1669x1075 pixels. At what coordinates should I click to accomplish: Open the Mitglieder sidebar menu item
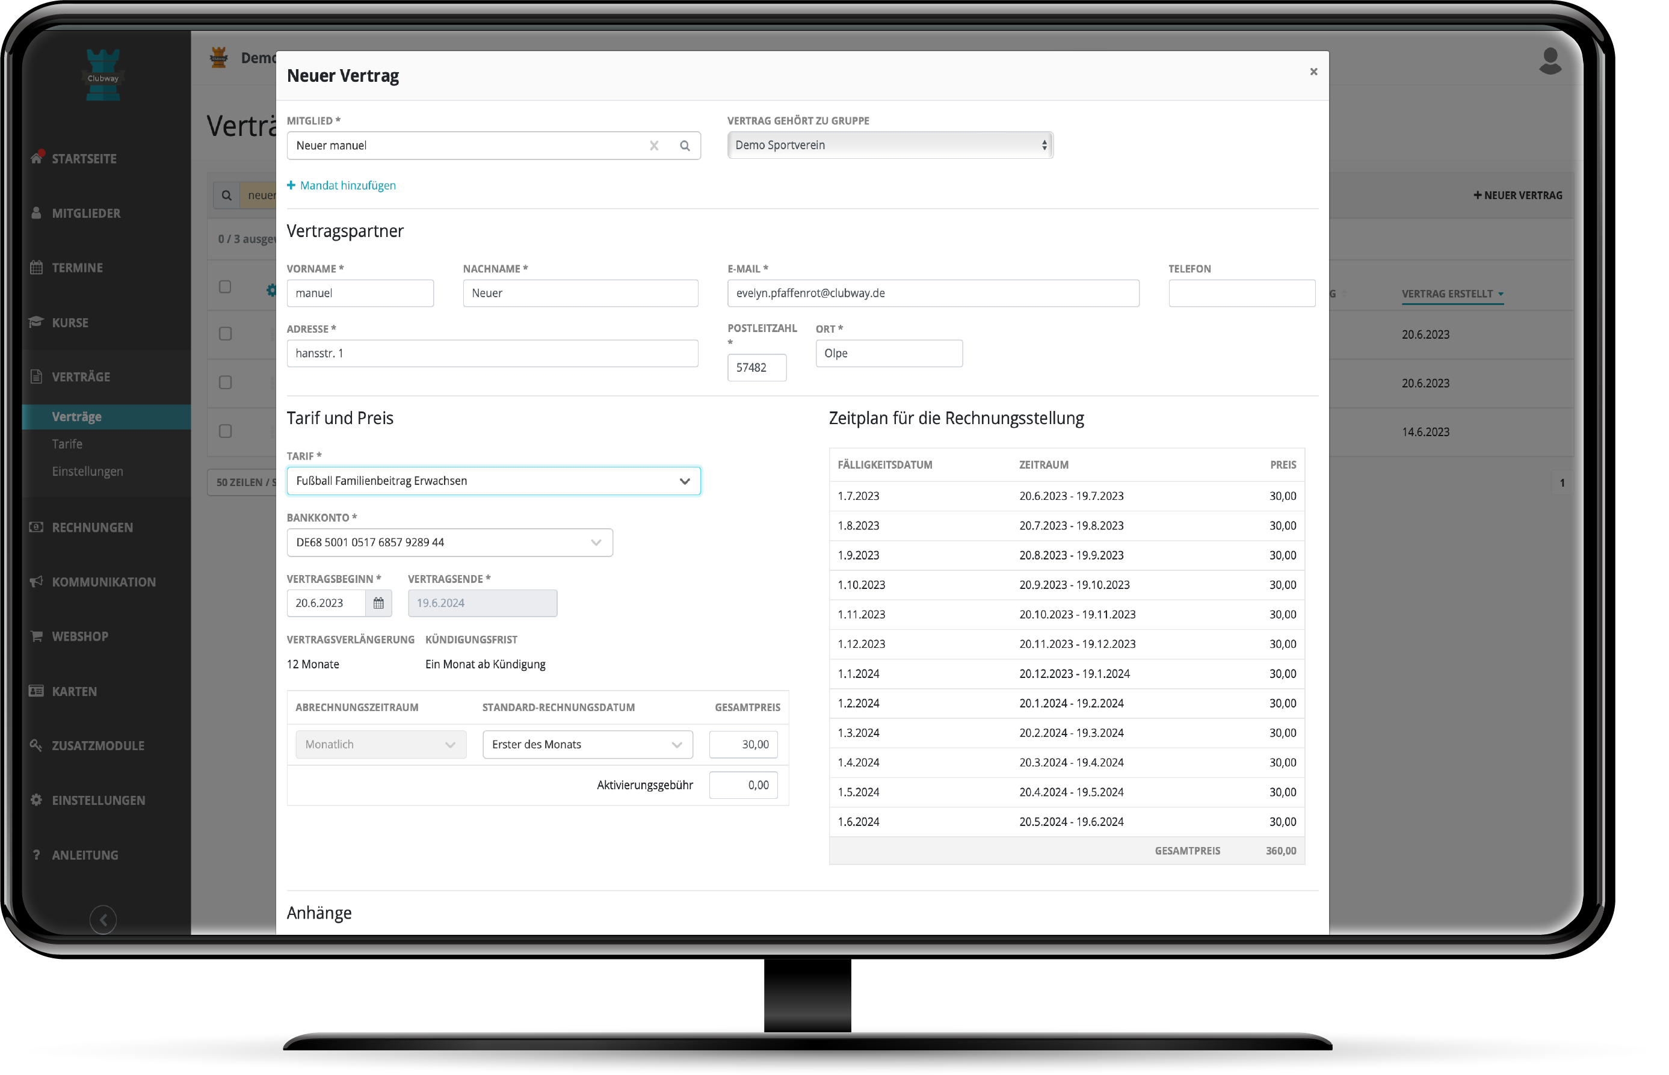click(86, 214)
